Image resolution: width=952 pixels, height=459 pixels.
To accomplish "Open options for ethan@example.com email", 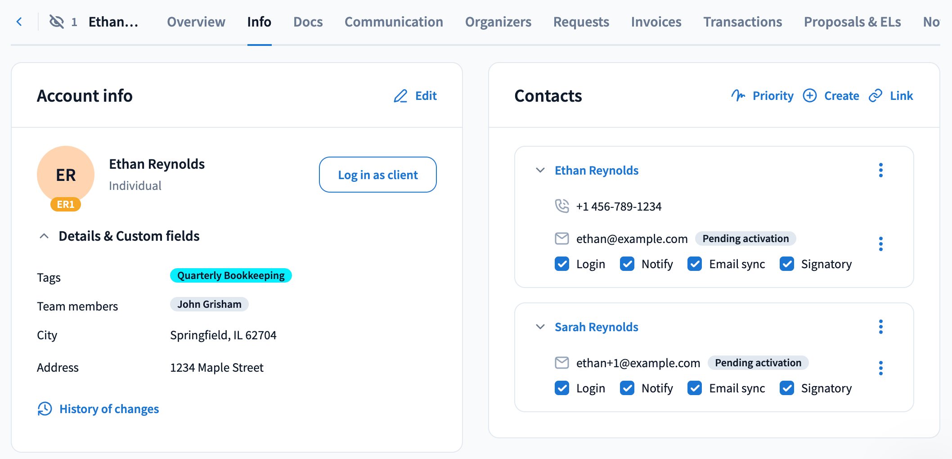I will [881, 244].
